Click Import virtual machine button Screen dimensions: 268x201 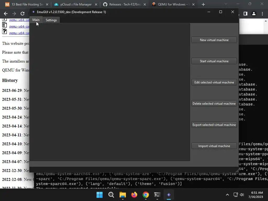[214, 146]
